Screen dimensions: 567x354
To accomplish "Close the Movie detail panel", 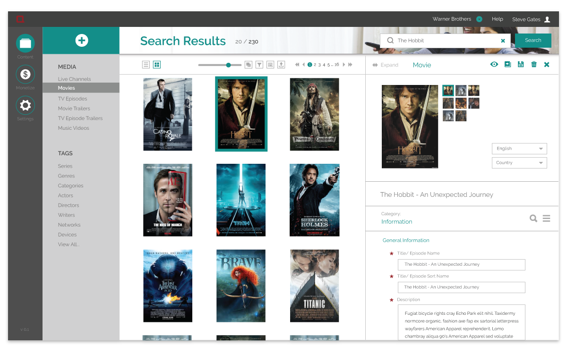I will [547, 65].
